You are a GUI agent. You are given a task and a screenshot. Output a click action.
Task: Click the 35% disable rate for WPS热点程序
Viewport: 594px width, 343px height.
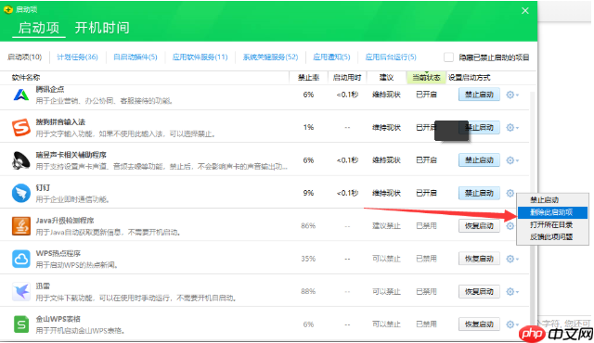click(x=308, y=259)
